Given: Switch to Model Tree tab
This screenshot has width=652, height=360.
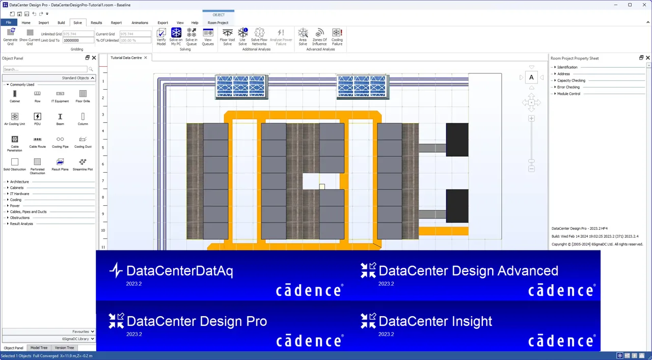Looking at the screenshot, I should tap(39, 348).
